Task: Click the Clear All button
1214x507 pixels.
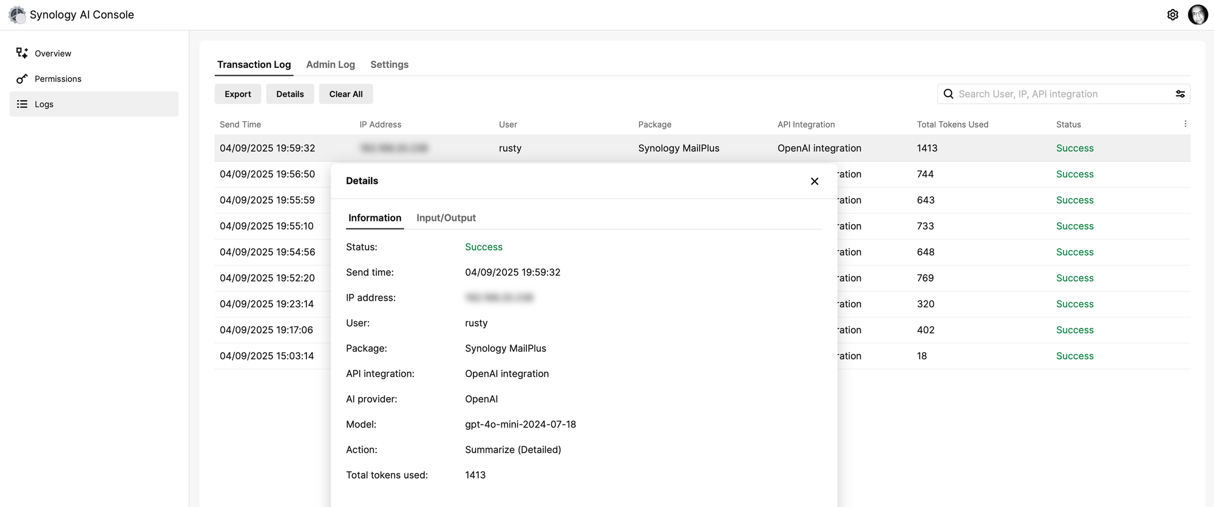Action: pos(346,94)
